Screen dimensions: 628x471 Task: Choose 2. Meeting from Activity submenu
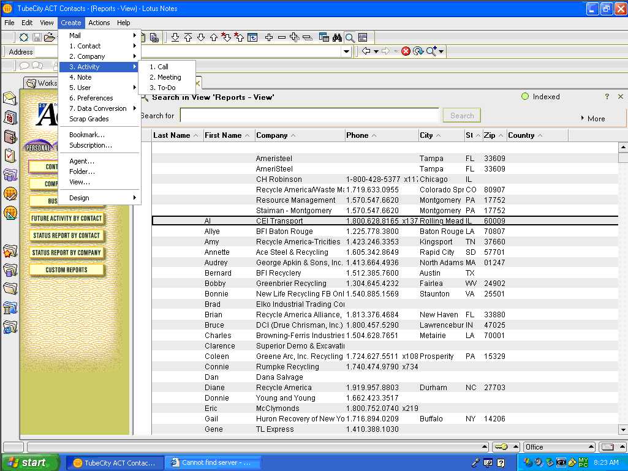tap(167, 77)
